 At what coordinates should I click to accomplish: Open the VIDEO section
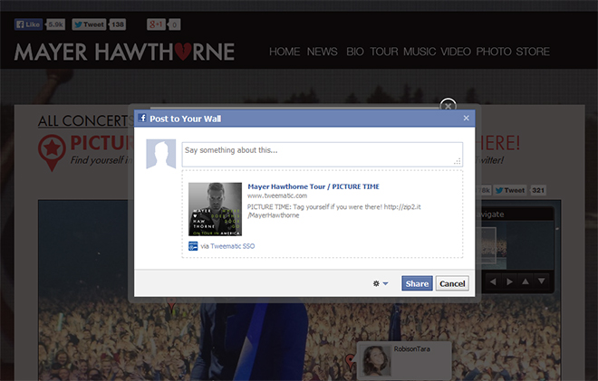pyautogui.click(x=456, y=52)
